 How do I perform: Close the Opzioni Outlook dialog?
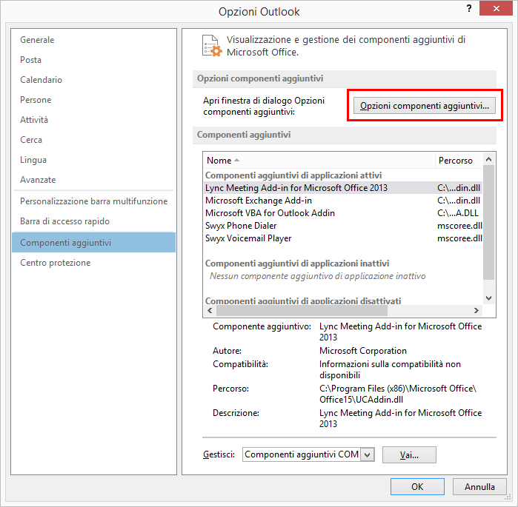[x=497, y=9]
